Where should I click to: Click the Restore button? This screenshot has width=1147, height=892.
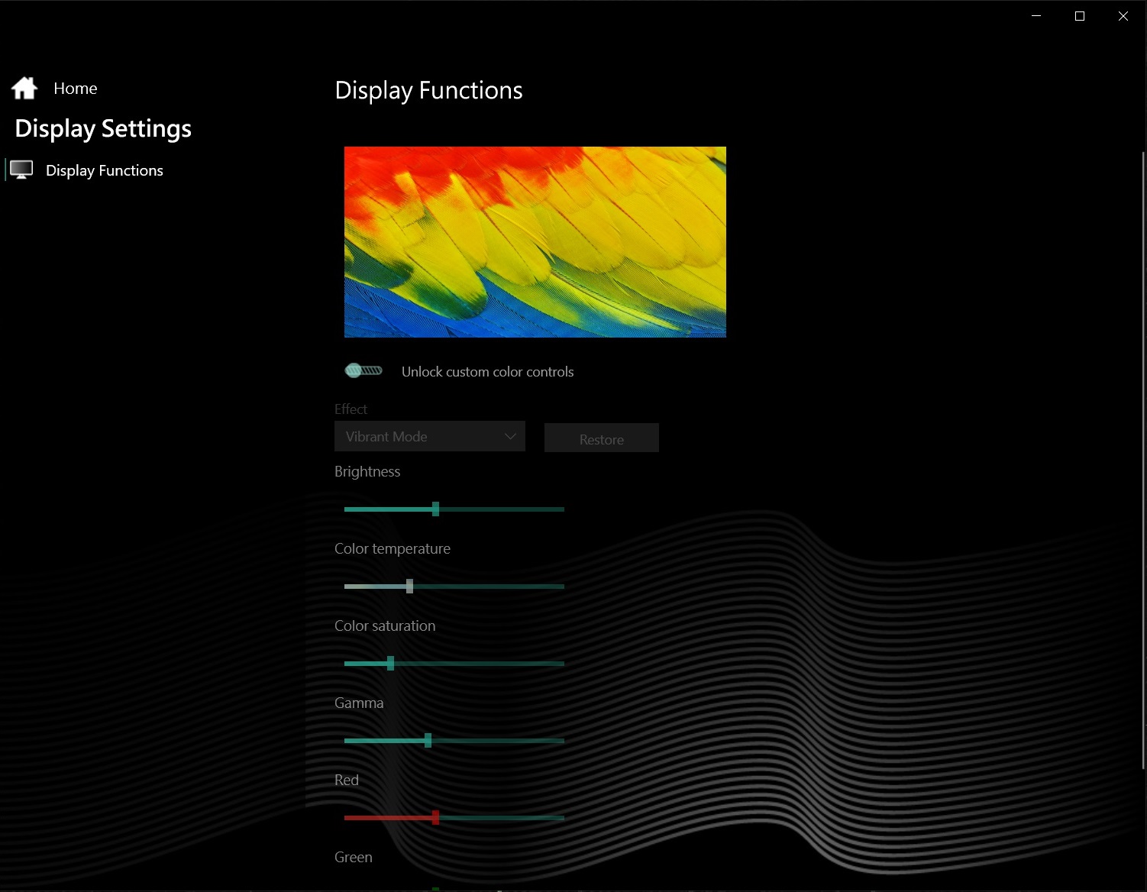602,438
